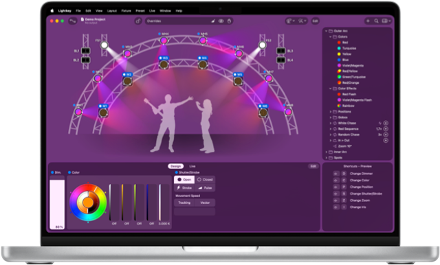Select follow spot FS1

104,45
